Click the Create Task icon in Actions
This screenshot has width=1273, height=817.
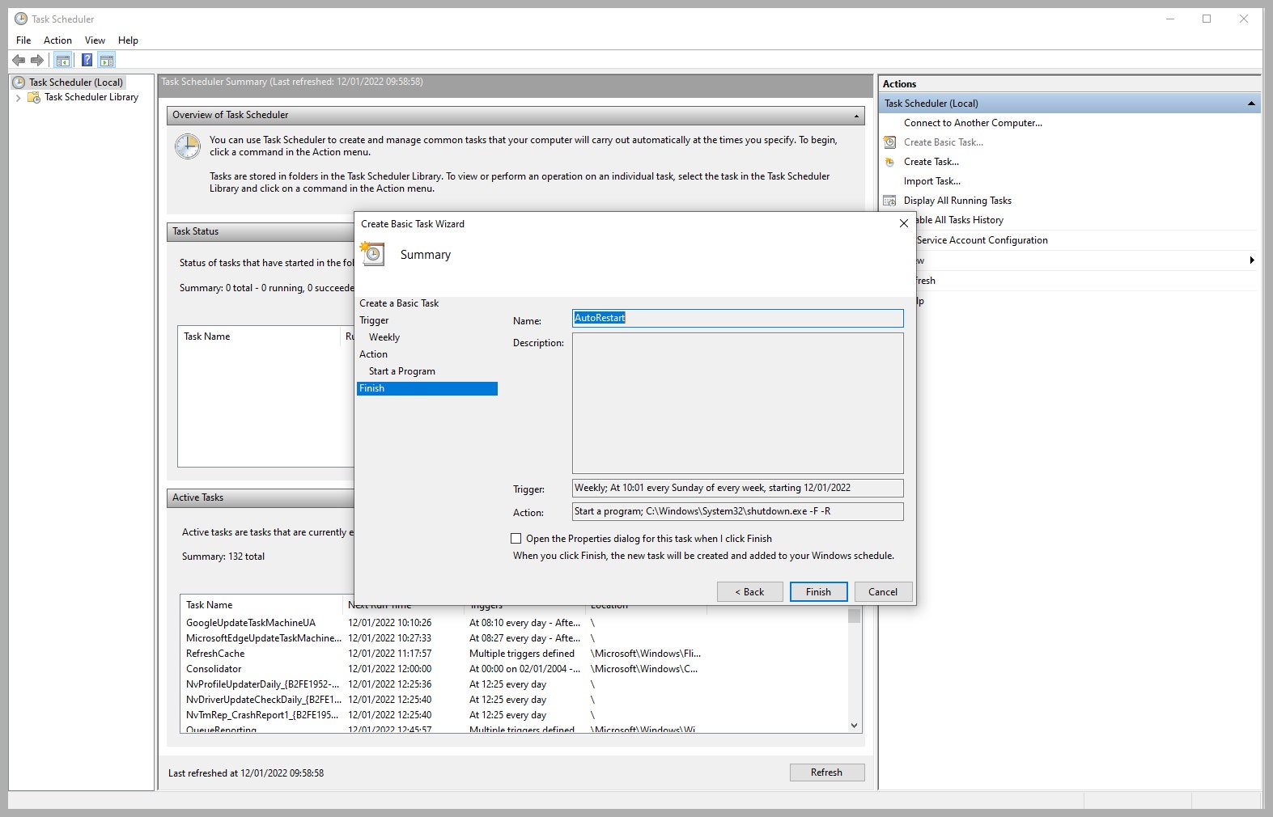tap(890, 162)
